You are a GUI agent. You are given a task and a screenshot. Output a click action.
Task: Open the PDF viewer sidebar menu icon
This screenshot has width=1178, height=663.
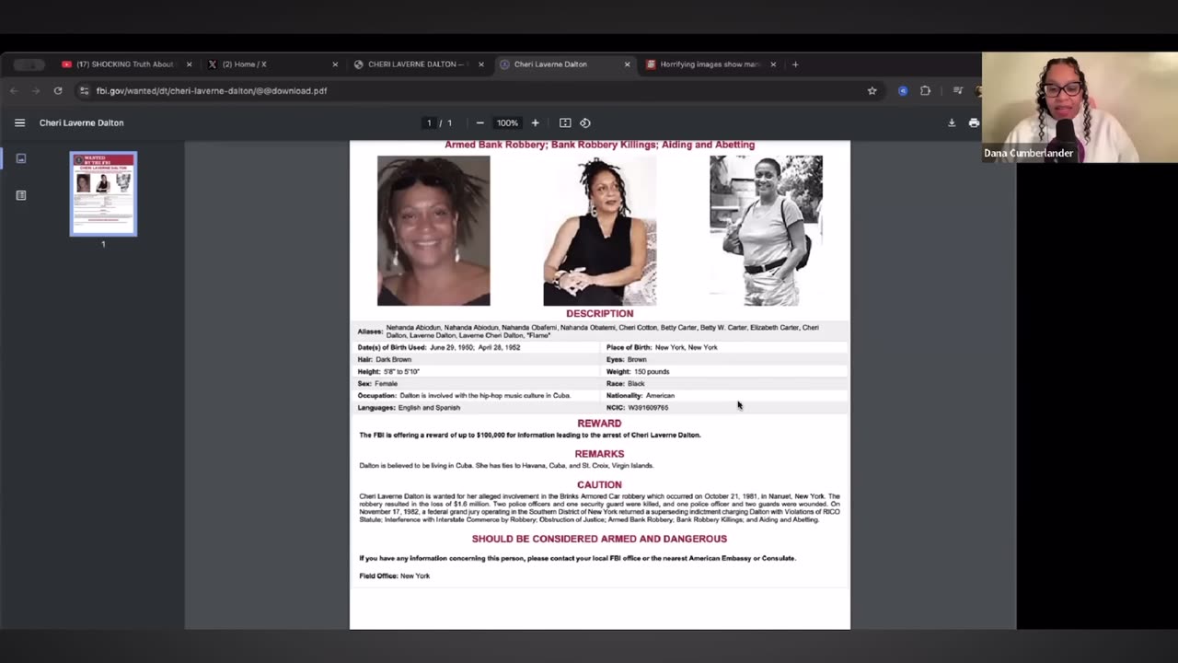pyautogui.click(x=19, y=122)
